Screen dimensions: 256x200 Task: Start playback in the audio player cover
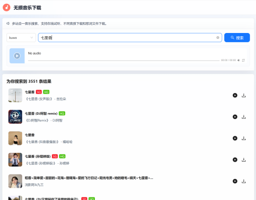click(x=17, y=56)
